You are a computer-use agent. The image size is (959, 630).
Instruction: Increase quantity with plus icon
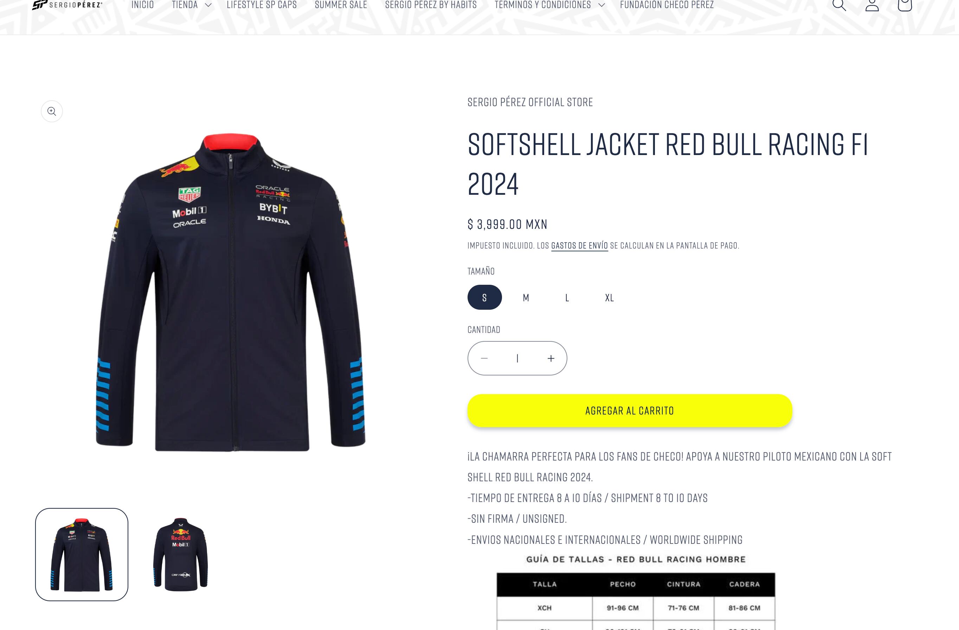pyautogui.click(x=551, y=358)
